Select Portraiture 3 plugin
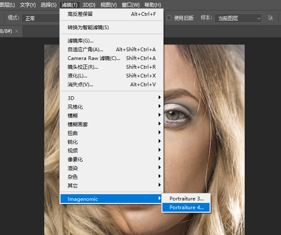 186,199
